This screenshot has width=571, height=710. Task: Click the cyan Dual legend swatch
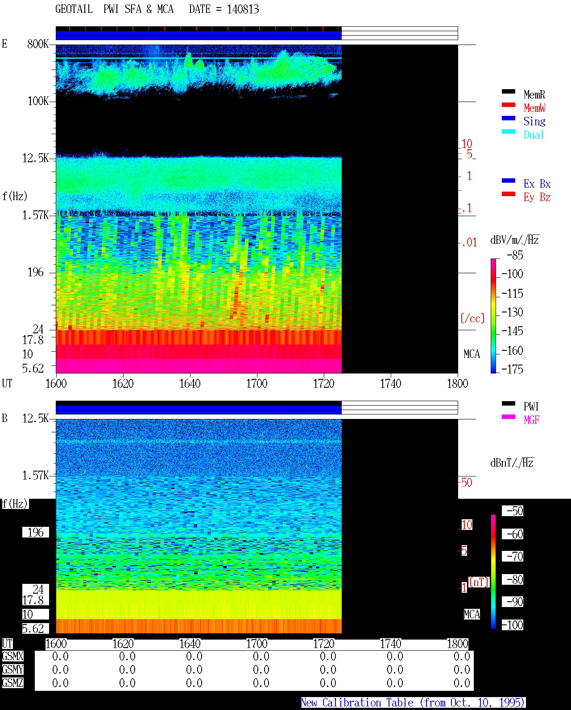(508, 131)
